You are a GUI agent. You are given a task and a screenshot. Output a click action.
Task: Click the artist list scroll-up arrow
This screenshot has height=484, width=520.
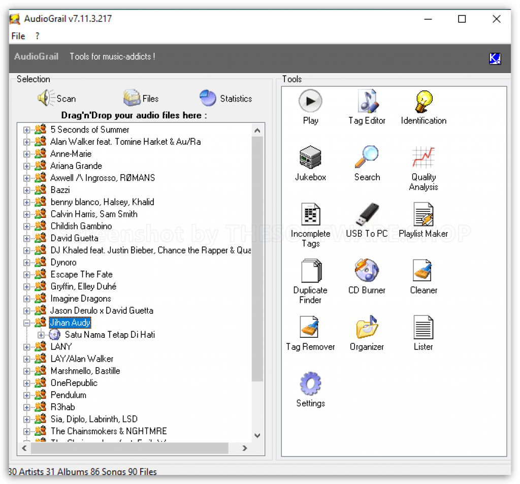coord(257,131)
